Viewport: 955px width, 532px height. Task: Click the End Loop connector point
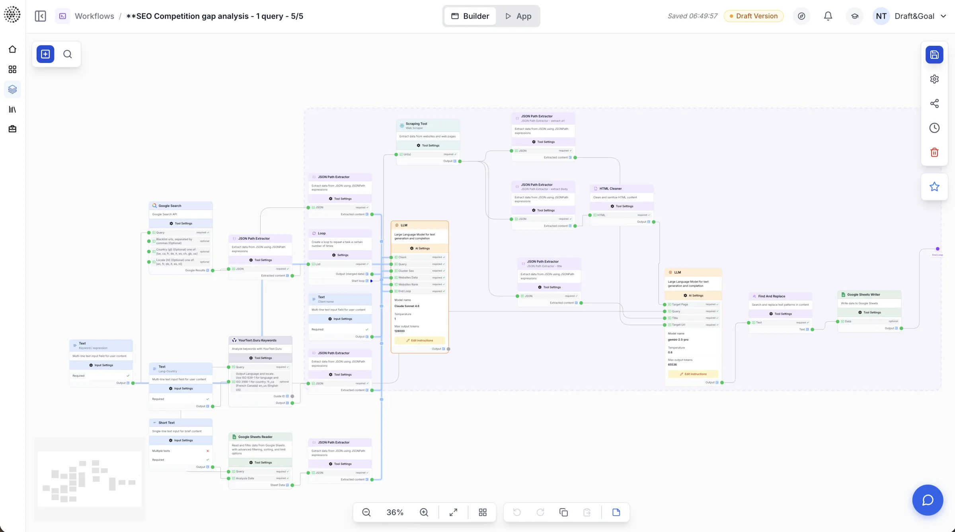coord(937,249)
